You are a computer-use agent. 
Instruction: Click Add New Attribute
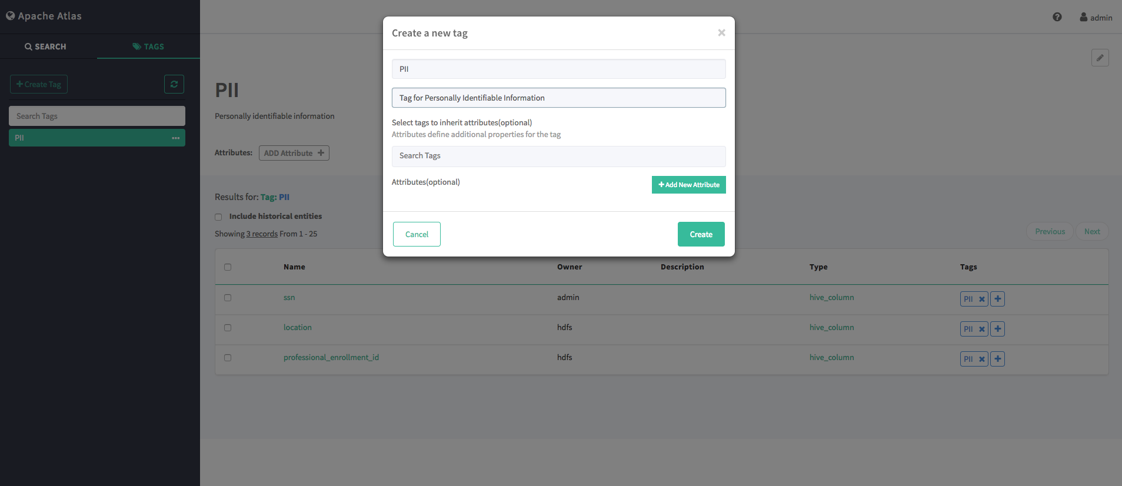pos(688,184)
